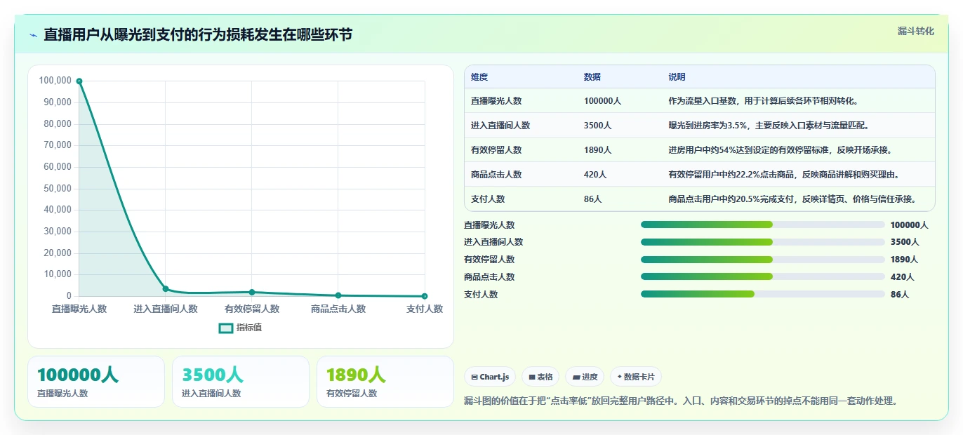Click the 420人 table cell
Image resolution: width=963 pixels, height=435 pixels.
pyautogui.click(x=595, y=175)
